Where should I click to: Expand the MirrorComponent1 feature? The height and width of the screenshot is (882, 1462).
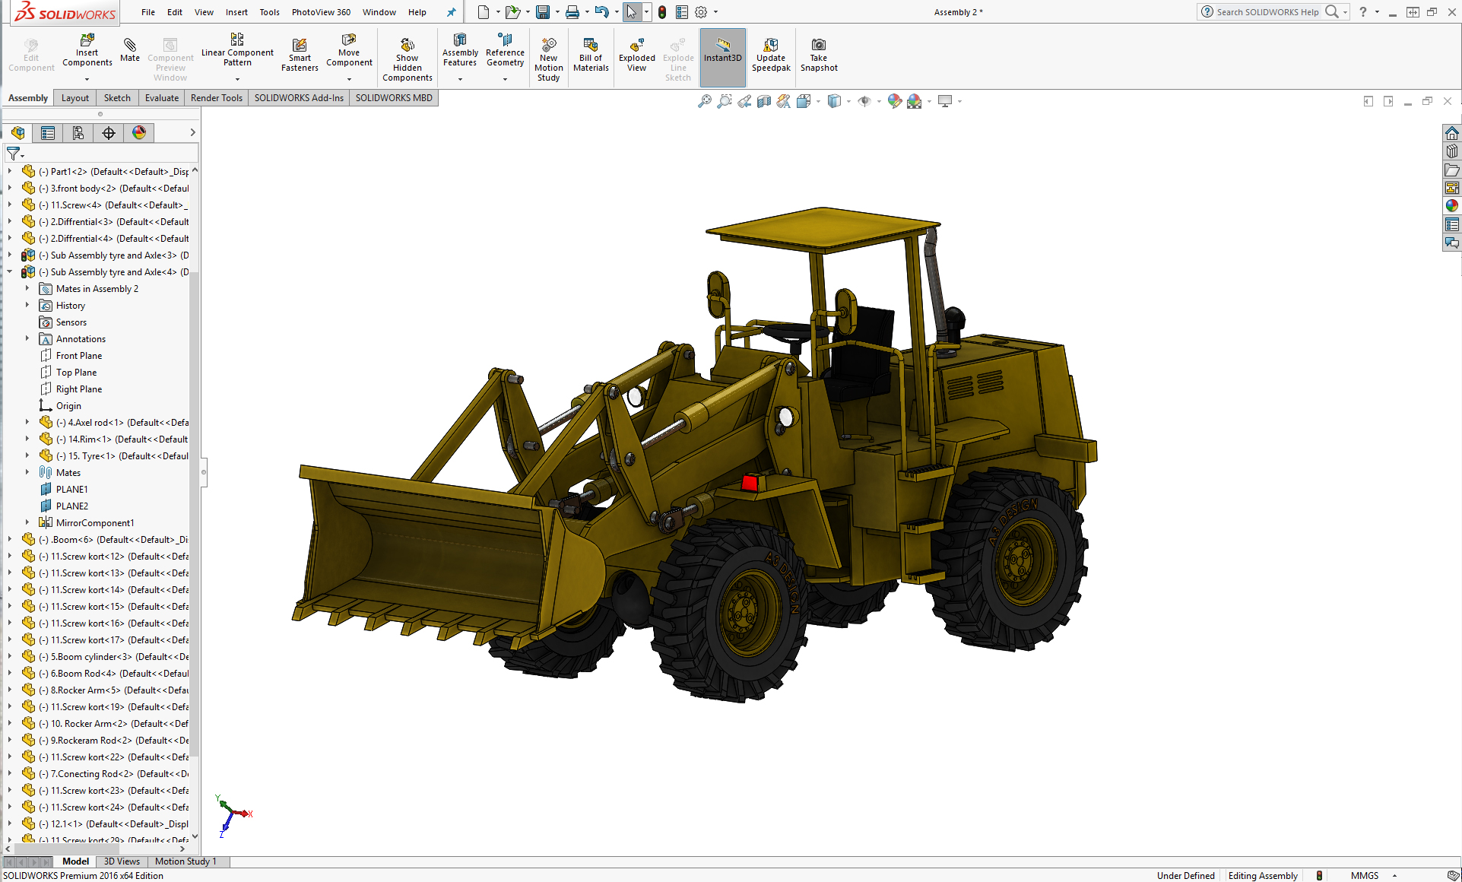(x=27, y=523)
